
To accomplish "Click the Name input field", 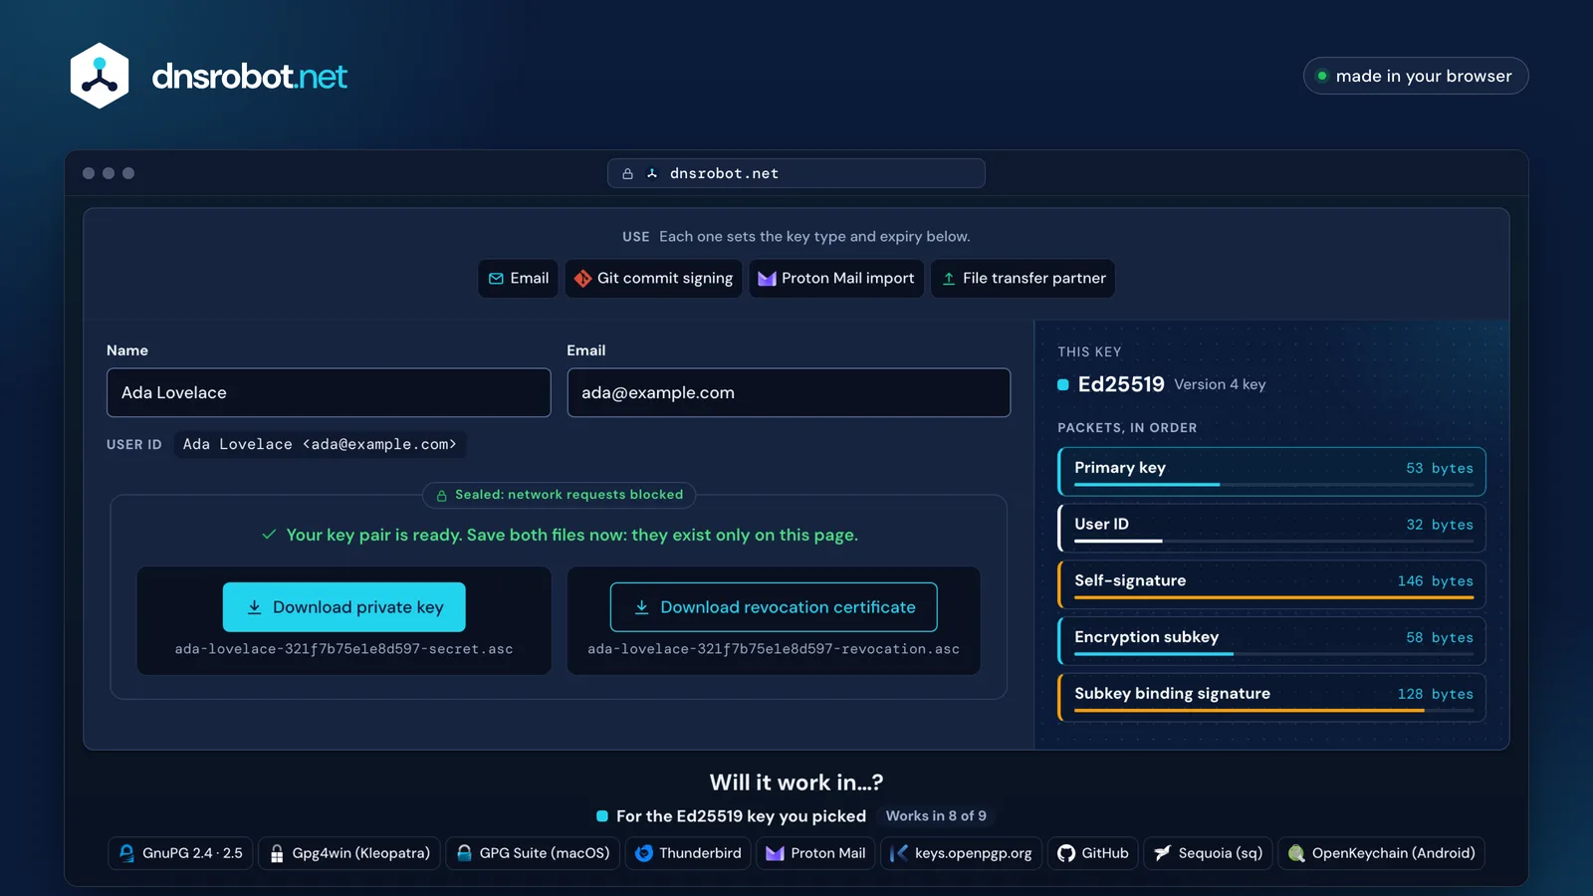I will 329,392.
